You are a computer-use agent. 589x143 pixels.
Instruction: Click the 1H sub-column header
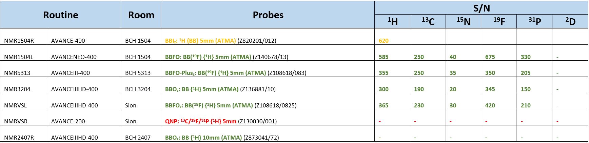(392, 22)
